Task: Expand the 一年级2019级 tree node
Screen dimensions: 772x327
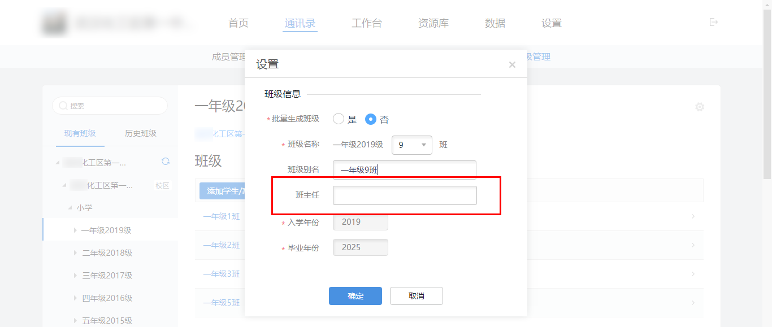Action: click(75, 230)
